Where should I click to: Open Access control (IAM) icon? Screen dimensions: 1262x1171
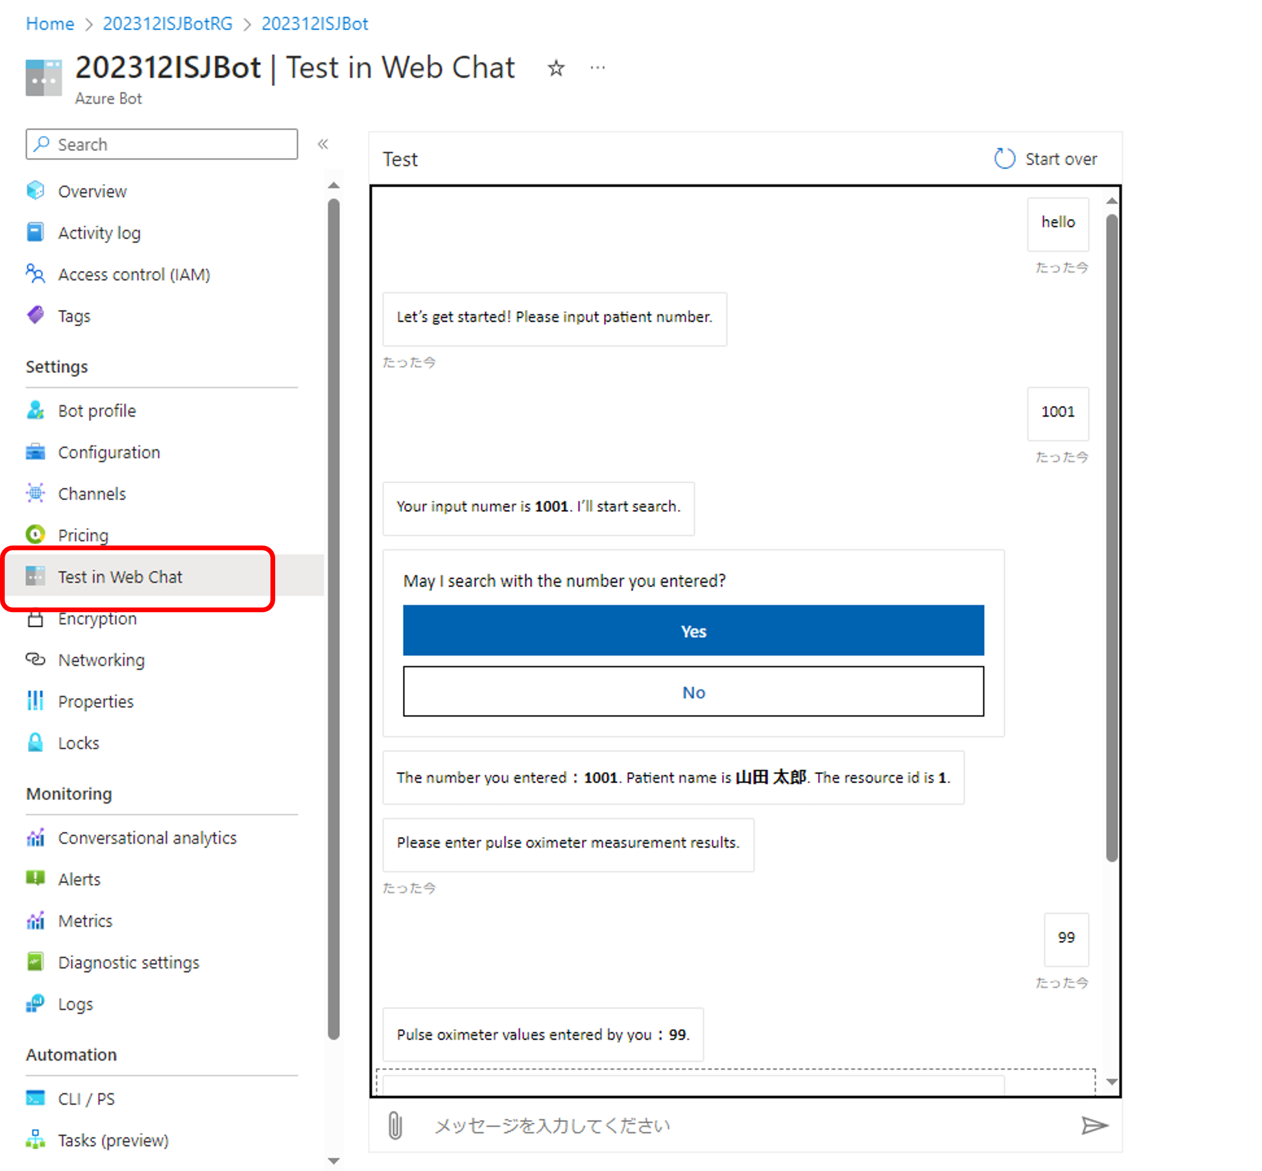[x=35, y=274]
